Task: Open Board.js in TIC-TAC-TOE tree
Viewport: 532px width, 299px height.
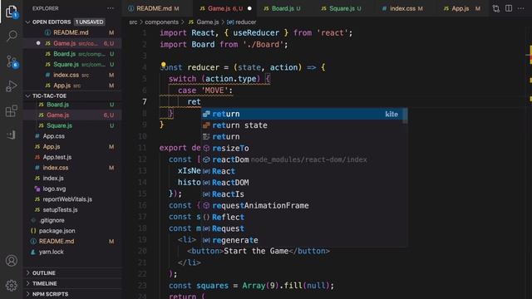Action: click(x=72, y=105)
